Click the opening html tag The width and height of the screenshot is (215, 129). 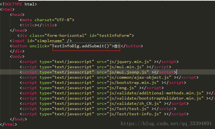tap(7, 9)
